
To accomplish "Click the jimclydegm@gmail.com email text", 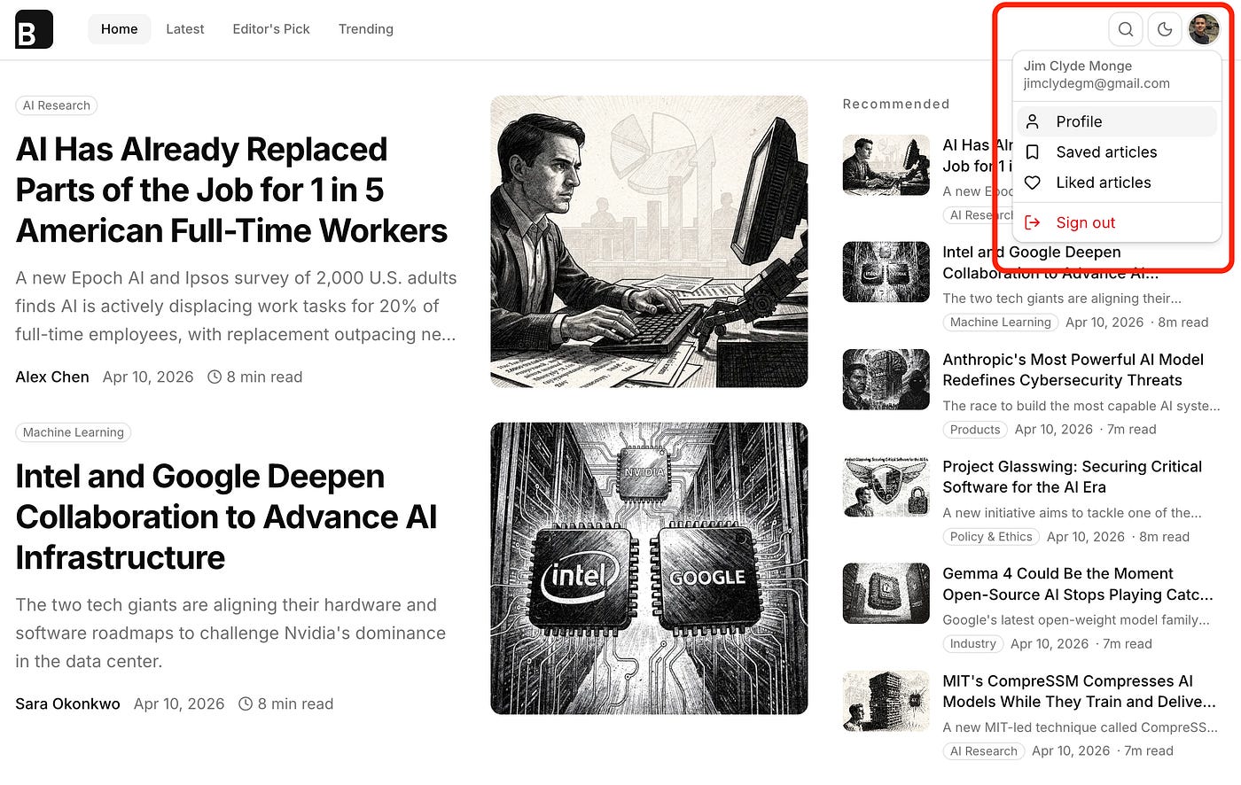I will pos(1097,83).
